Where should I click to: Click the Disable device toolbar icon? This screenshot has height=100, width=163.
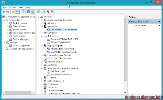point(52,12)
